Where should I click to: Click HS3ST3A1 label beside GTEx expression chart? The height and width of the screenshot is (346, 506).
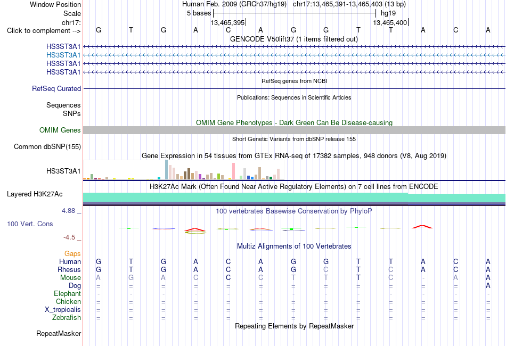(63, 171)
